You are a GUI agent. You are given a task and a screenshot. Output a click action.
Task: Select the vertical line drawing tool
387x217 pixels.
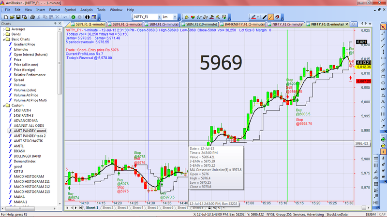tap(383, 52)
